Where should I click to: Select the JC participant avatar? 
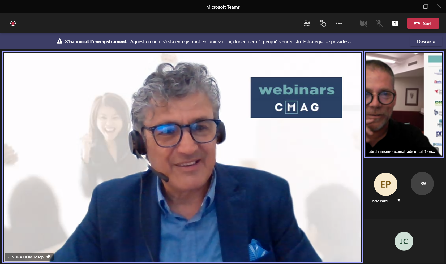[404, 241]
